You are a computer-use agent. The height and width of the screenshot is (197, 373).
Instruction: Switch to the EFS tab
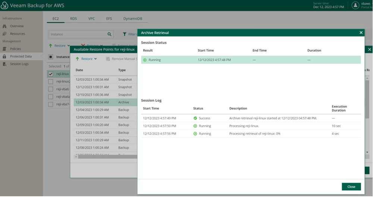pyautogui.click(x=109, y=19)
